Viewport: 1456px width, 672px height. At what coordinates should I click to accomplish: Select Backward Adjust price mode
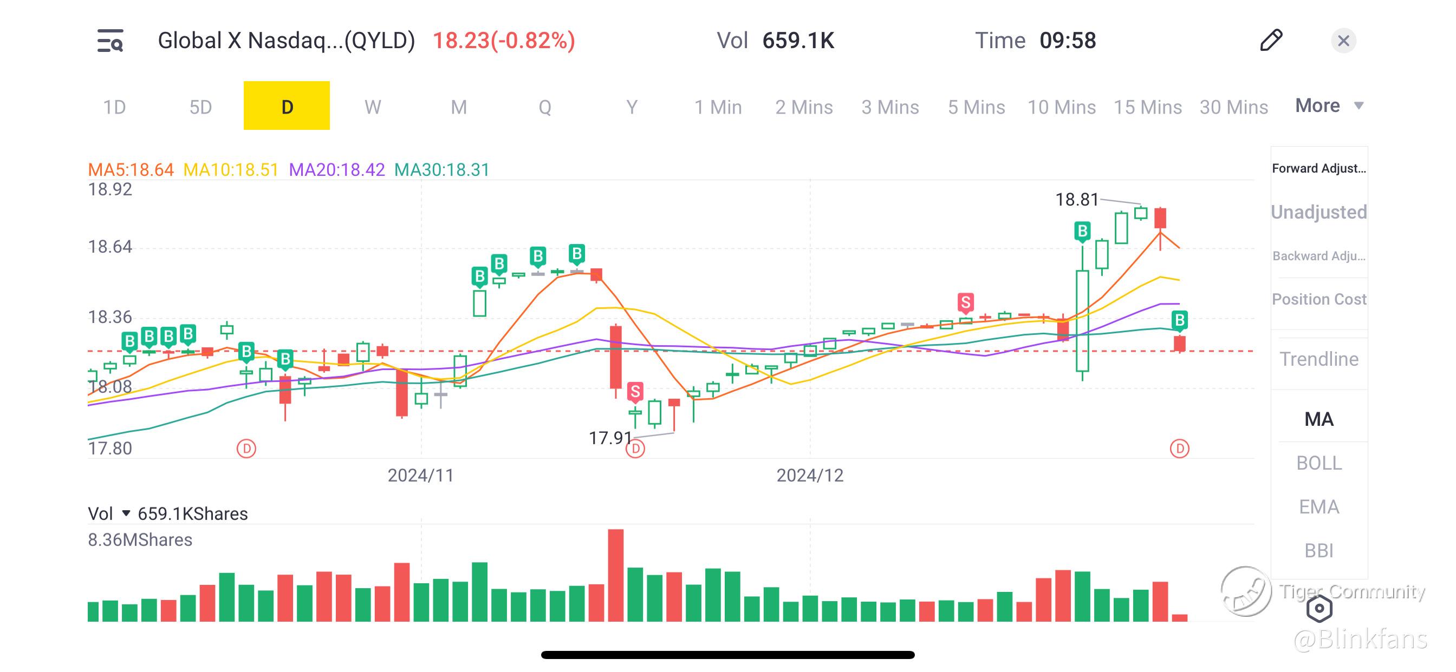(1318, 256)
